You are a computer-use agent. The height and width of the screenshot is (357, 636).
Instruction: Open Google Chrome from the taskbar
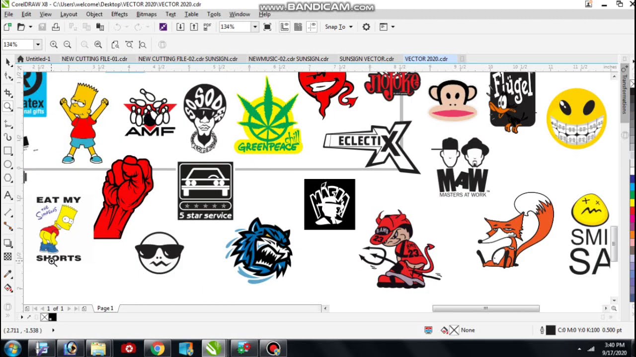(x=158, y=349)
